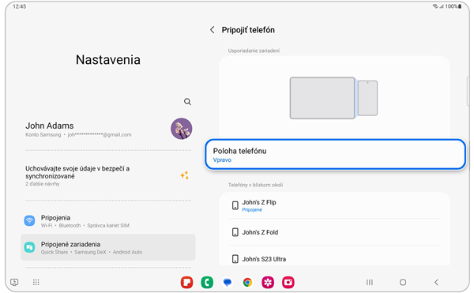Image resolution: width=474 pixels, height=293 pixels.
Task: Open the pink Gallery flower app
Action: [x=268, y=283]
